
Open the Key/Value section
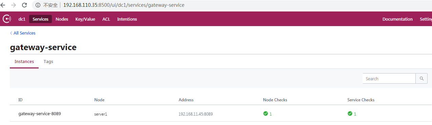coord(85,19)
